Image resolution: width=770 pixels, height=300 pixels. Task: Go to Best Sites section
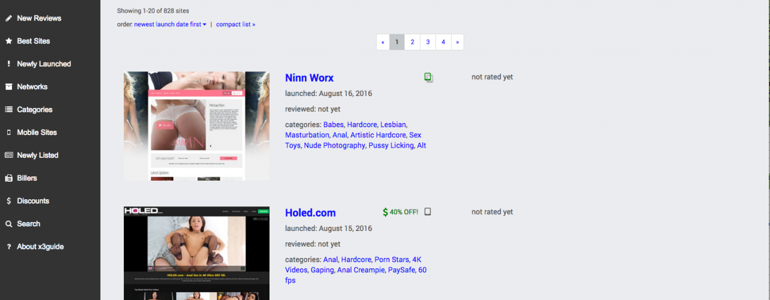click(x=34, y=41)
